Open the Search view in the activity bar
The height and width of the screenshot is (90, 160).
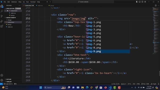[2, 11]
